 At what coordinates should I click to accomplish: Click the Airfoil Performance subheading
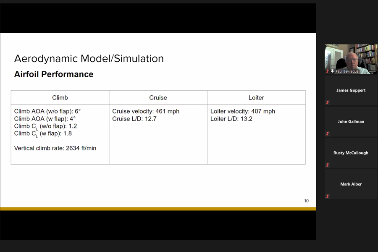(54, 74)
